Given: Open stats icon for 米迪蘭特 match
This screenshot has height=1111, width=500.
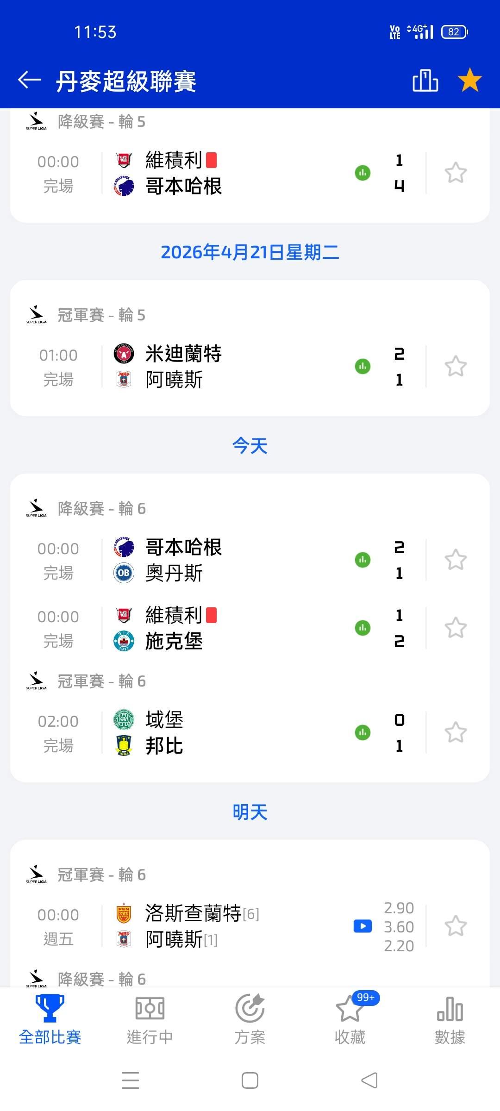Looking at the screenshot, I should point(362,367).
